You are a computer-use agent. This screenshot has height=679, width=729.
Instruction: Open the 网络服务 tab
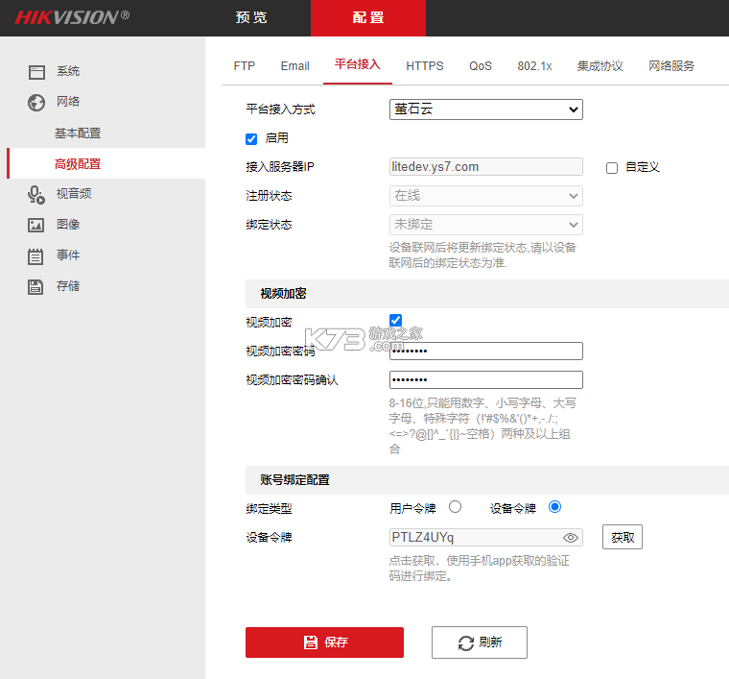pos(671,66)
